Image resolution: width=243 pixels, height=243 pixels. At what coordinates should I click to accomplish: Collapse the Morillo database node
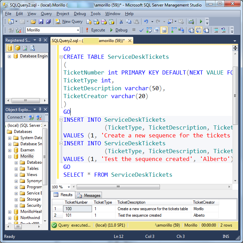click(10, 157)
